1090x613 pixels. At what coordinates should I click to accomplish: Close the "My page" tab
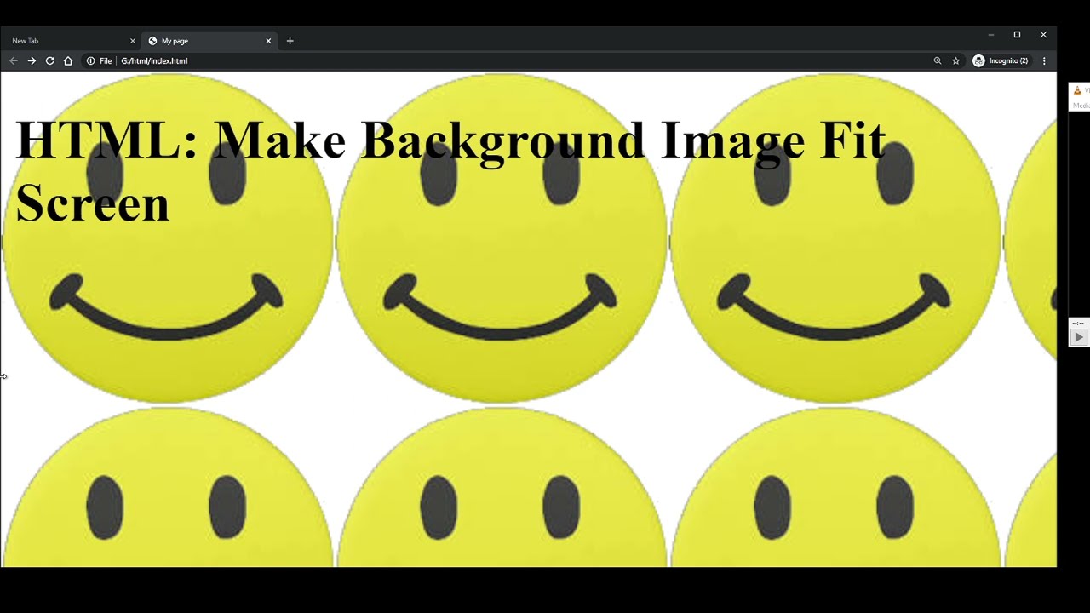pos(268,41)
